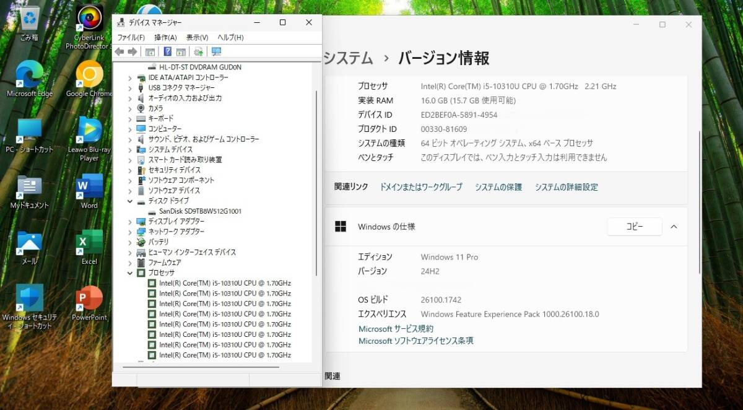Image resolution: width=743 pixels, height=410 pixels.
Task: Click the Scan for hardware changes icon
Action: (x=198, y=52)
